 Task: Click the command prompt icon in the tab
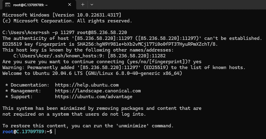tap(8, 5)
